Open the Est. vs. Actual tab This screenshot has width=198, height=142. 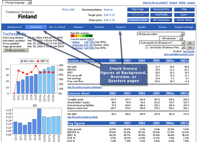(57, 27)
